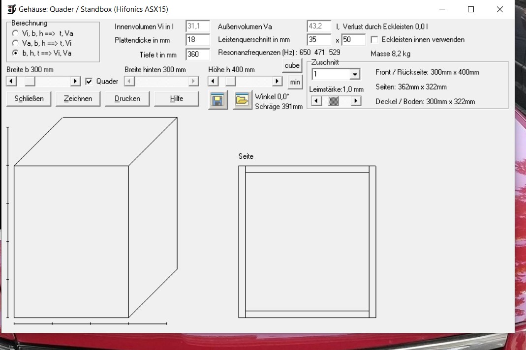Click the Plattendicke in mm input field
Screen dimensions: 526x350
pyautogui.click(x=198, y=40)
